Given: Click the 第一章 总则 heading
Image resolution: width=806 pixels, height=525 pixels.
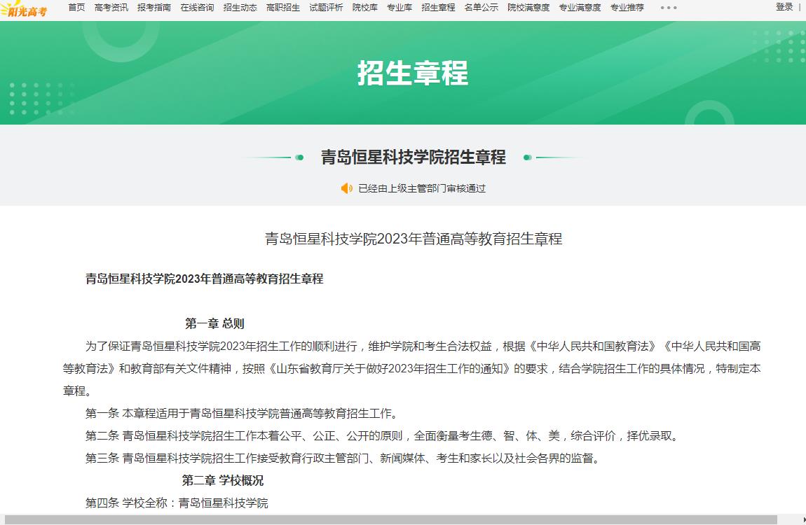Looking at the screenshot, I should 214,324.
